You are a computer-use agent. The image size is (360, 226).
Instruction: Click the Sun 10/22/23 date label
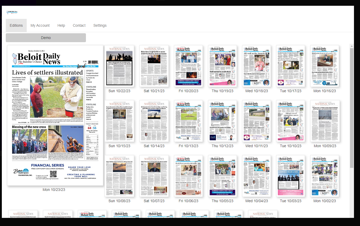[119, 91]
